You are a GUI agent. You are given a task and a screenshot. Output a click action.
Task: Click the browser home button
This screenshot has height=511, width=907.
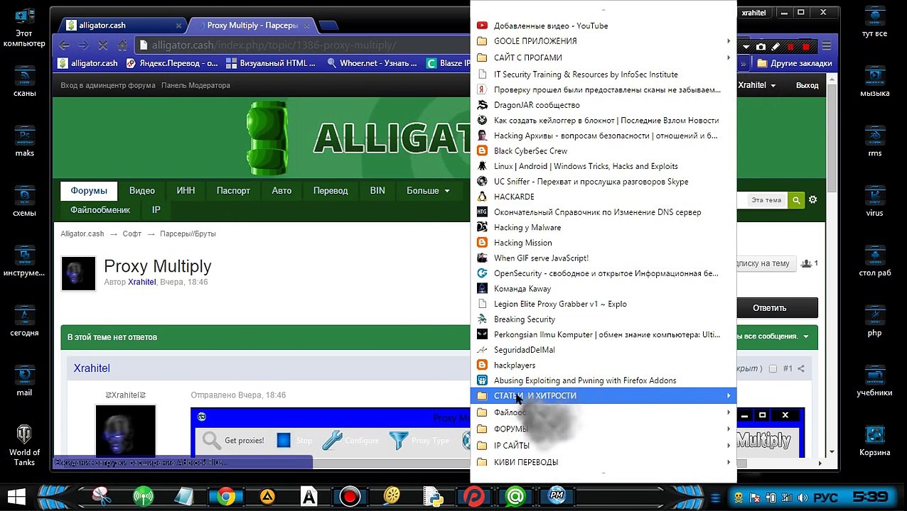click(122, 45)
